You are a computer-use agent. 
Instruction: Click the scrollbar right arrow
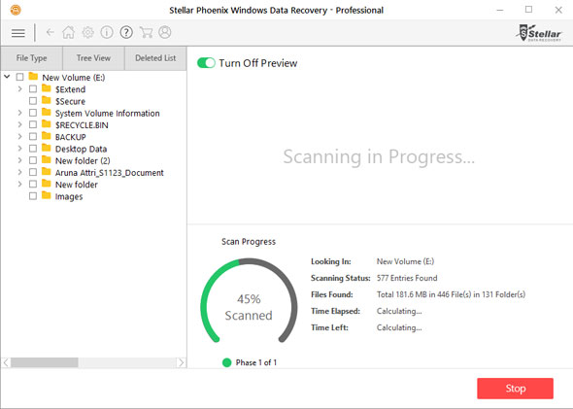[x=181, y=362]
